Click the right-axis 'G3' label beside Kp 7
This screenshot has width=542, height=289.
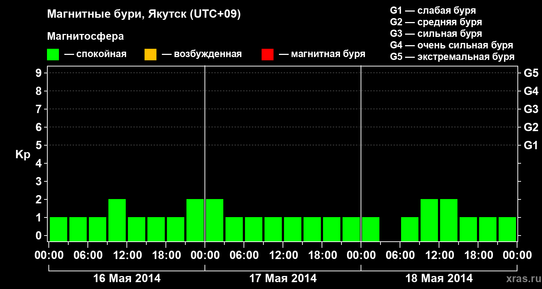tap(531, 109)
